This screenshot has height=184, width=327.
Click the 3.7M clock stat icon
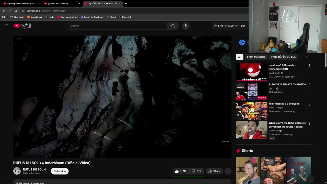point(215,26)
